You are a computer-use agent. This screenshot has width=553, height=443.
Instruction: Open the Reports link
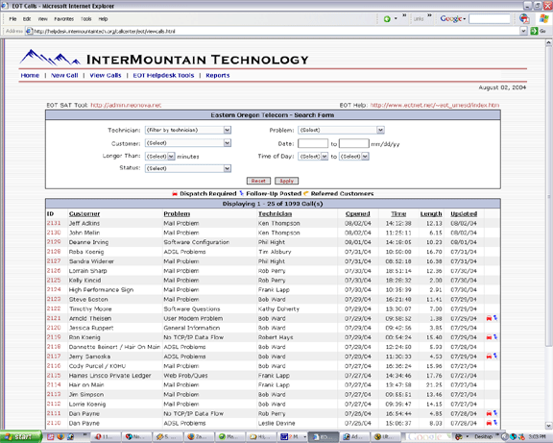218,75
